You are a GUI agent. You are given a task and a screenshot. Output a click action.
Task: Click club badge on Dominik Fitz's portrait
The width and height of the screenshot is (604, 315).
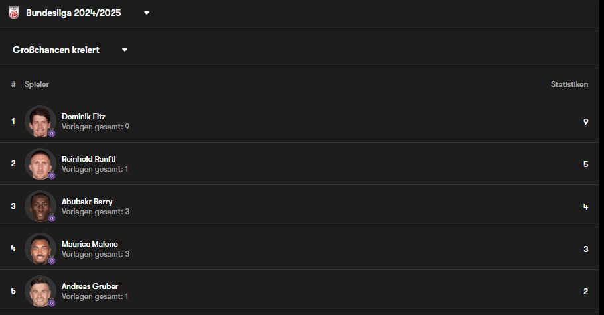[x=52, y=133]
